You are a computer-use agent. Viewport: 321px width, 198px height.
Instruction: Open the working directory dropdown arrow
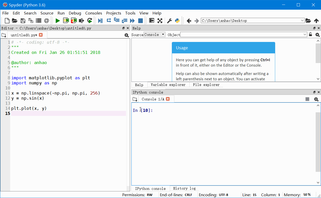[x=302, y=20]
